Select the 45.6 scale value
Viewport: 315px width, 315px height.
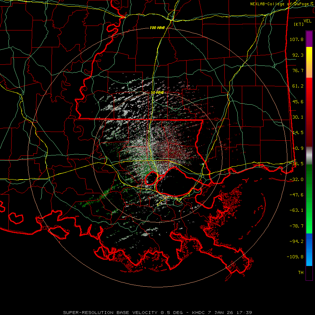point(298,101)
